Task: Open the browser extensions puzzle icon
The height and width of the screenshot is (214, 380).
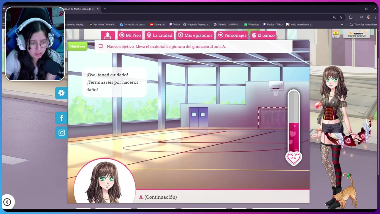Action: [x=351, y=17]
